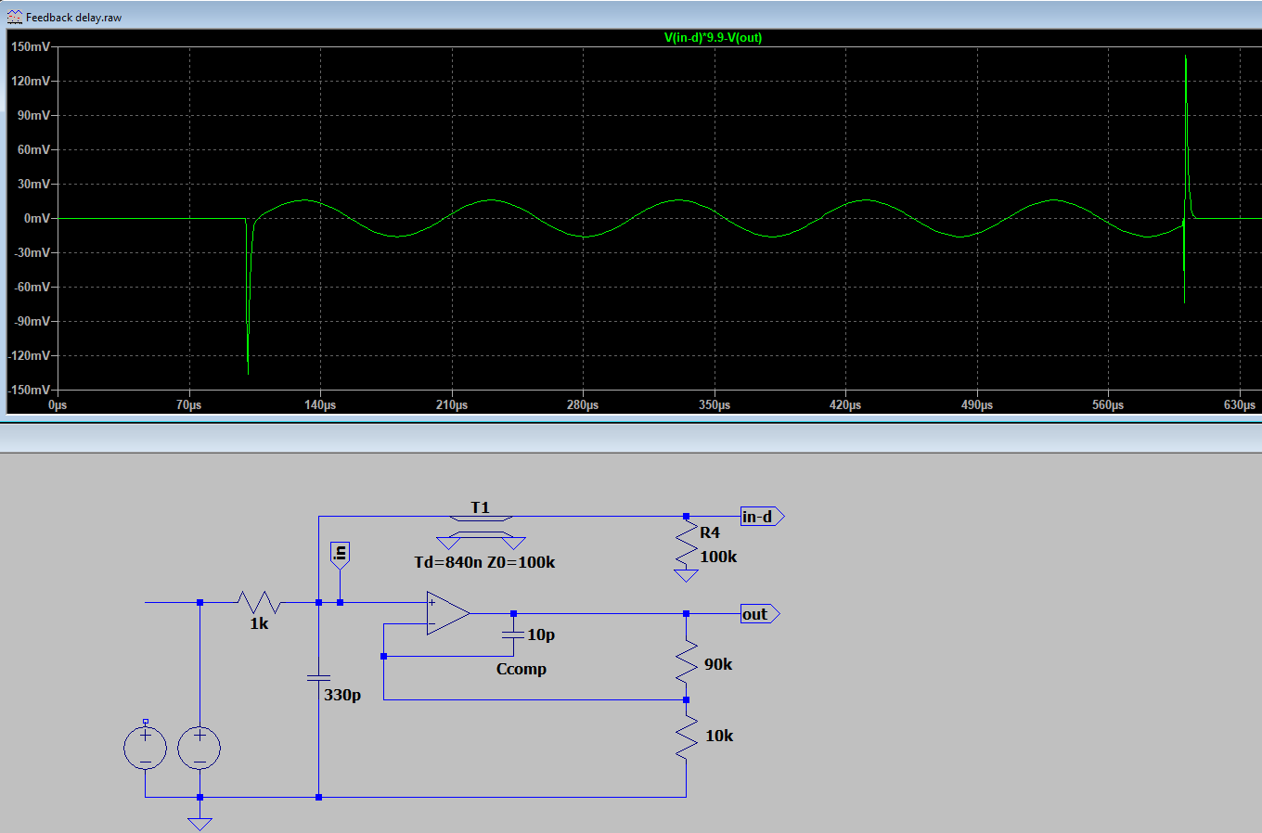Click the Feedback delay.raw window title
Image resolution: width=1262 pixels, height=833 pixels.
coord(73,18)
